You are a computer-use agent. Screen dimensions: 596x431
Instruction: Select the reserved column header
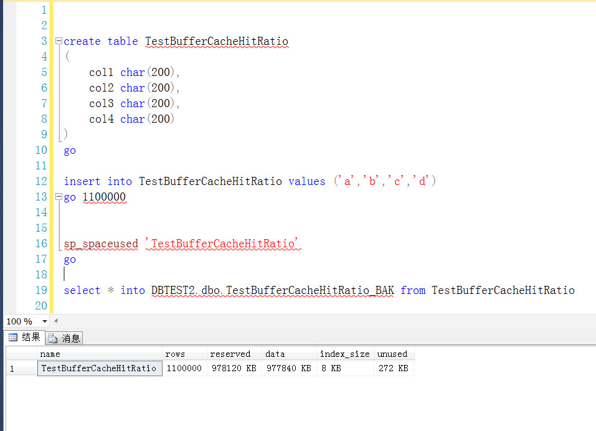point(235,354)
